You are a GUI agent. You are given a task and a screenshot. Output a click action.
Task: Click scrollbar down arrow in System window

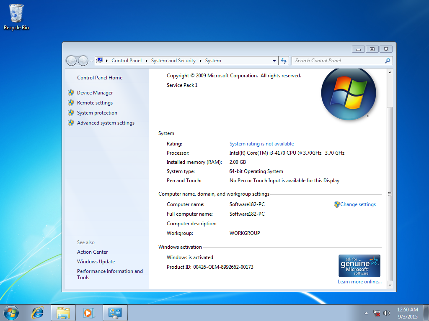pos(390,285)
